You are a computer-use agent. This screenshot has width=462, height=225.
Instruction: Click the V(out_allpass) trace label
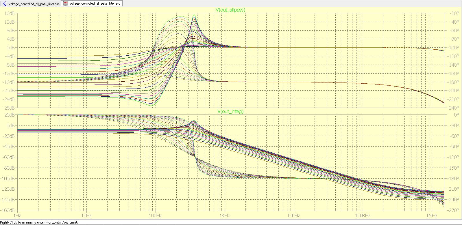tap(230, 10)
